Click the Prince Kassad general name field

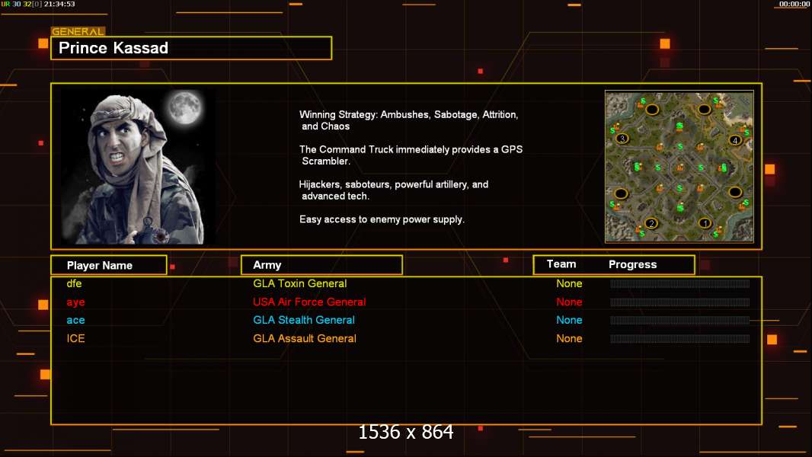pos(191,48)
